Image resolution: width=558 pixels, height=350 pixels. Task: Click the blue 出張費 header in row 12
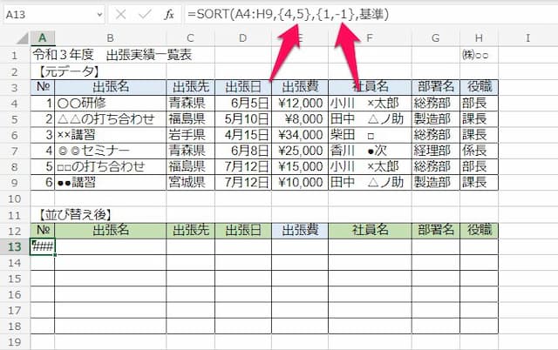coord(300,231)
